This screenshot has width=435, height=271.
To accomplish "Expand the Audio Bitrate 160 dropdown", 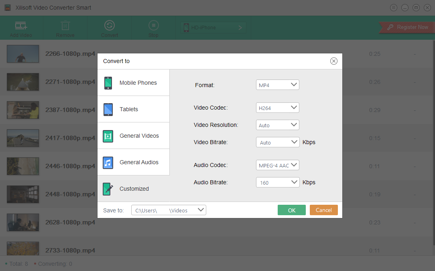I will 278,182.
